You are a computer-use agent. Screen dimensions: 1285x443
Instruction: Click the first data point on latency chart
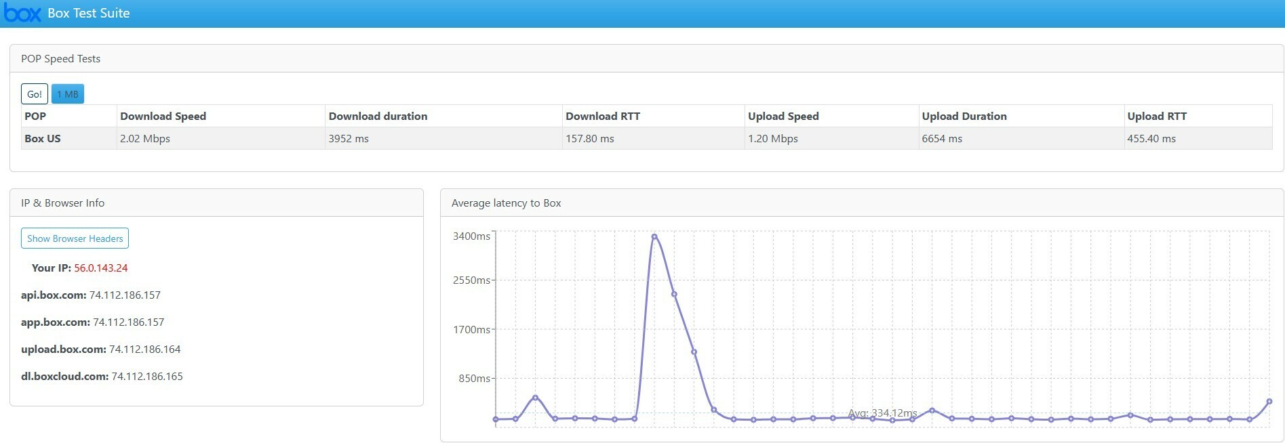click(496, 419)
